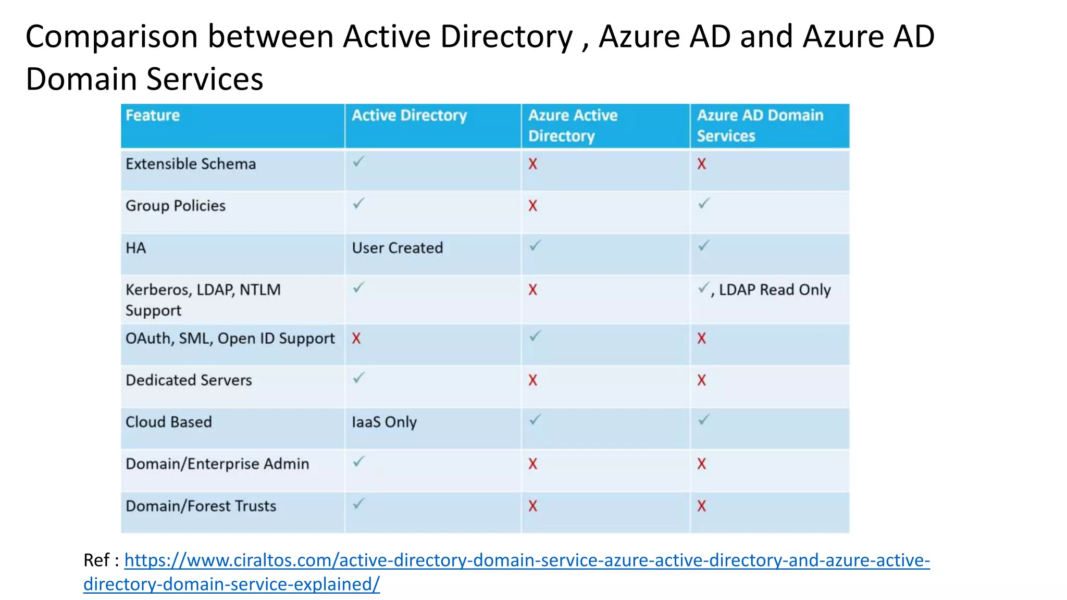Click the 'Extensible Schema' row label
The height and width of the screenshot is (600, 1067).
(191, 164)
